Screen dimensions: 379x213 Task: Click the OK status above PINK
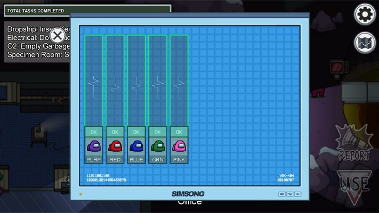tap(179, 132)
